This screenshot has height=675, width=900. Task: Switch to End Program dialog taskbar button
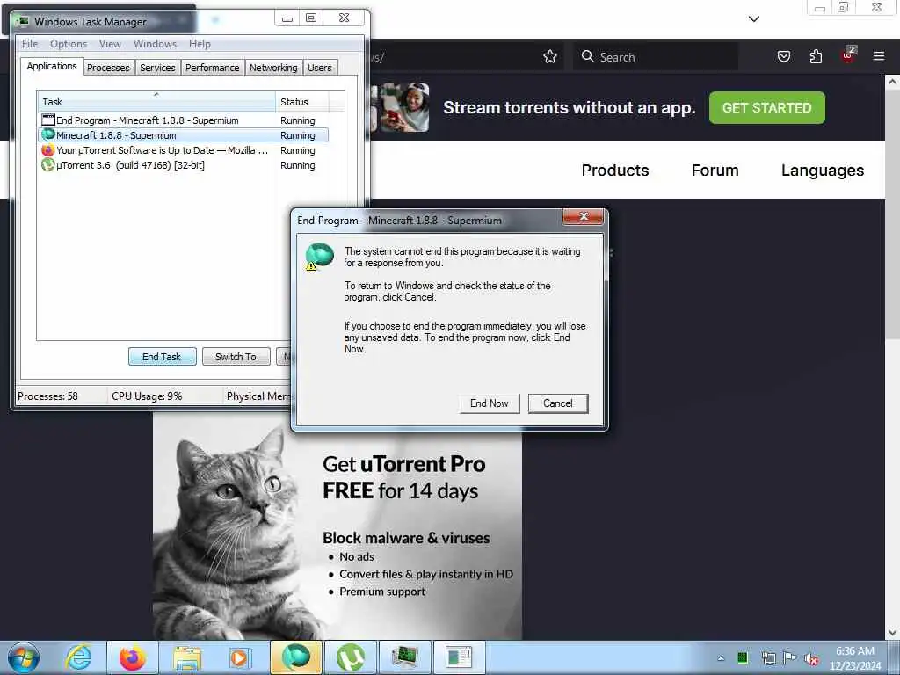(459, 657)
